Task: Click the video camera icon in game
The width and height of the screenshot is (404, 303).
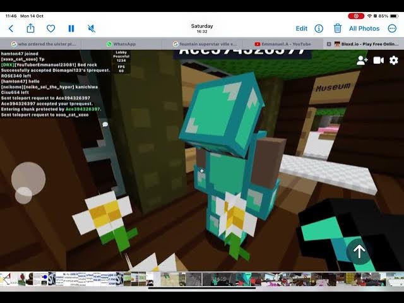Action: tap(378, 60)
